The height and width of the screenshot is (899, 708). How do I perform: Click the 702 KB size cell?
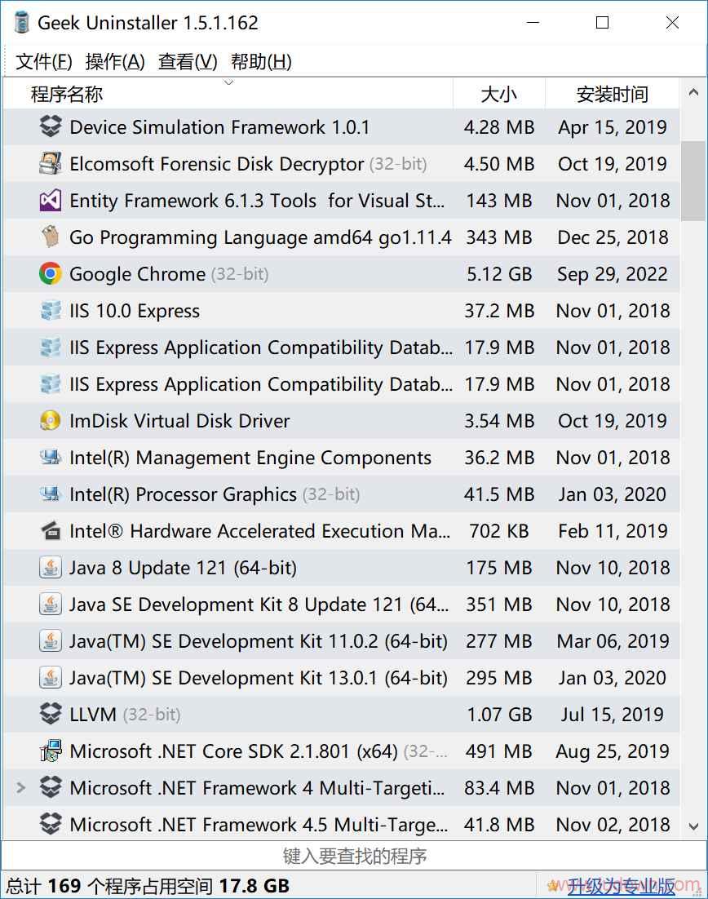click(x=498, y=530)
